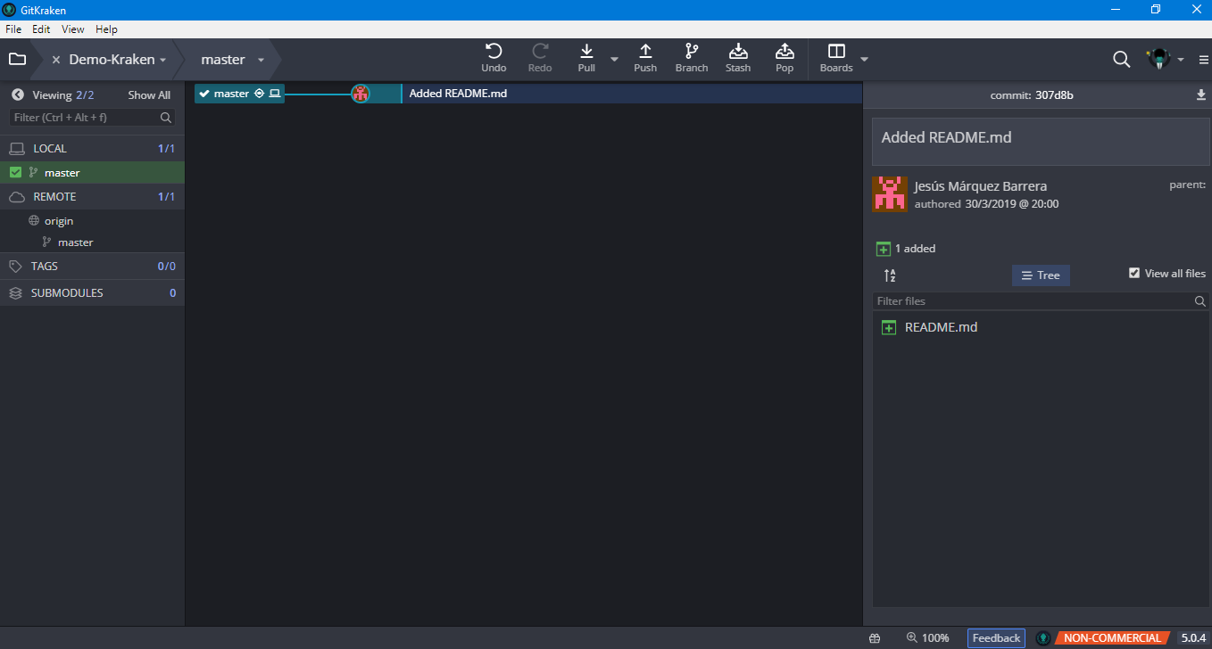Select local master branch in sidebar
Screen dimensions: 1212x649
(x=92, y=173)
